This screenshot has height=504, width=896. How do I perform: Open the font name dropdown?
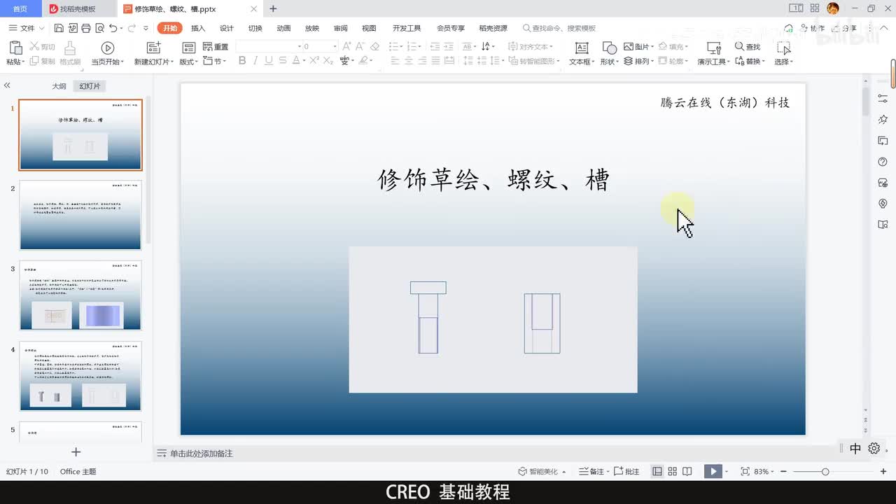[x=299, y=47]
